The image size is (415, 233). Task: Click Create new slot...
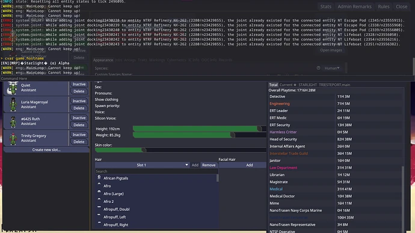coord(46,150)
